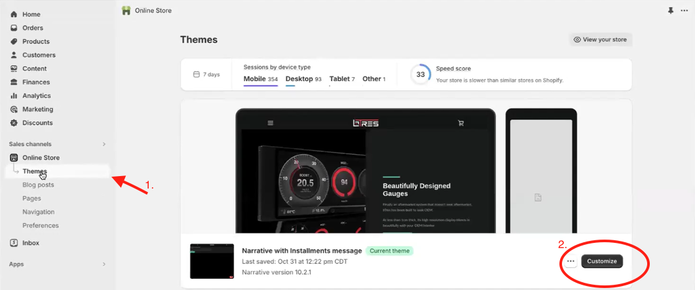Click the Customize button
This screenshot has height=290, width=695.
601,261
